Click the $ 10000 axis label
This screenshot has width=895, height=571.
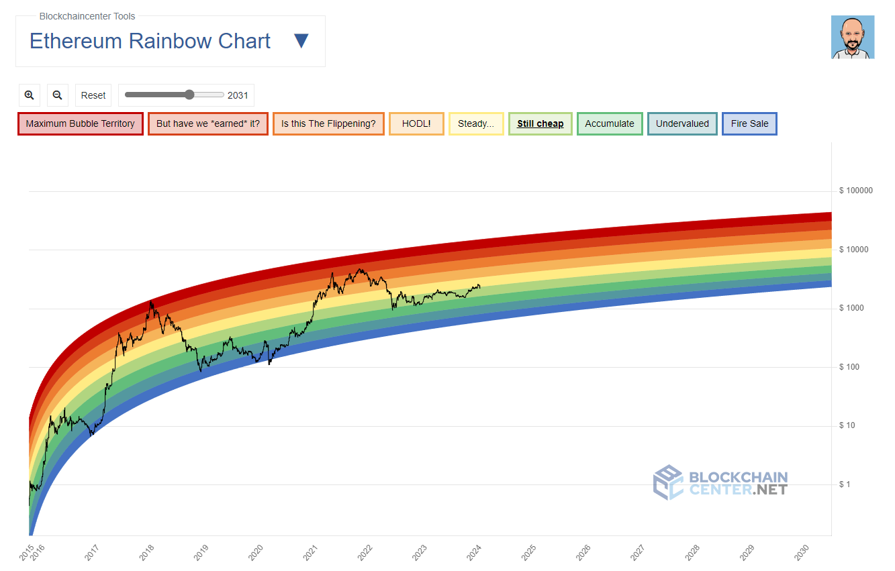tap(854, 250)
